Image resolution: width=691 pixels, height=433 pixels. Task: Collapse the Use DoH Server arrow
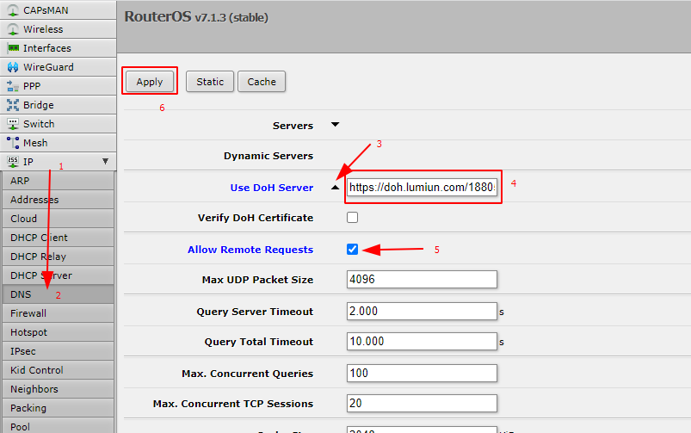coord(335,188)
